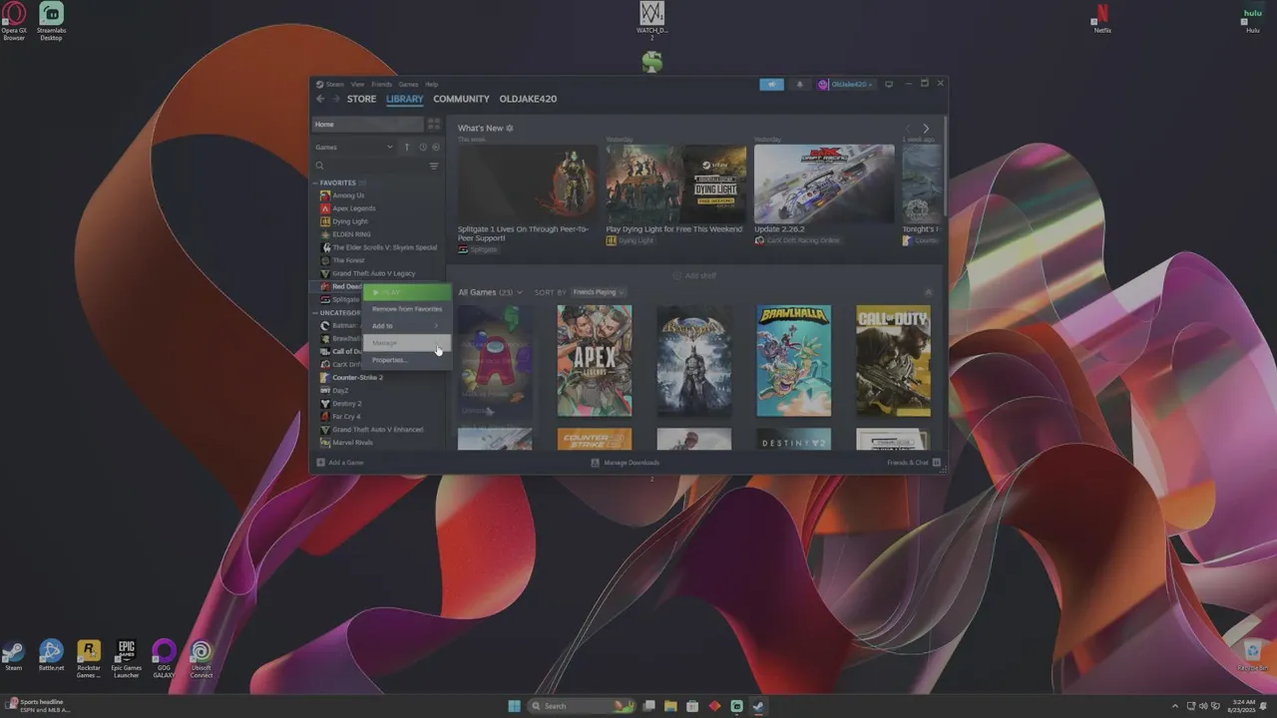Collapse the All Games shelf arrow

click(928, 292)
